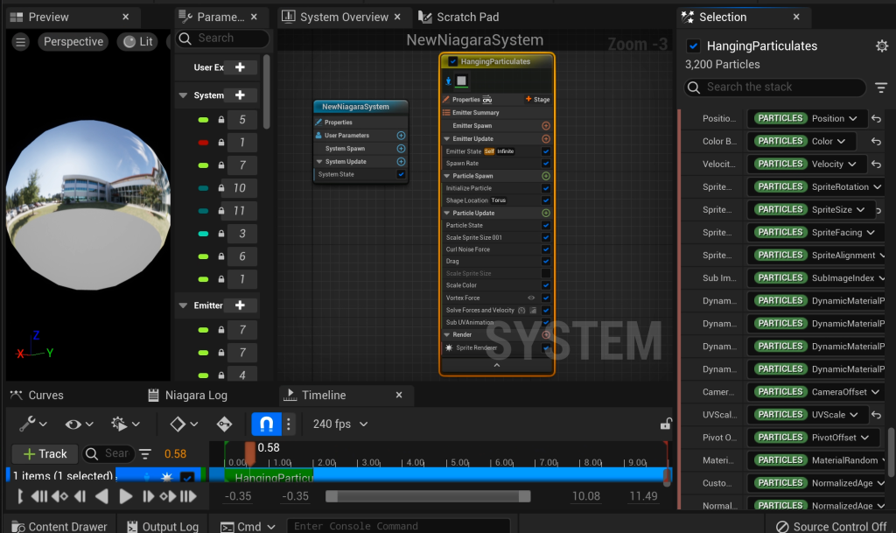The width and height of the screenshot is (896, 533).
Task: Disable the Spawn Rate module
Action: [546, 164]
